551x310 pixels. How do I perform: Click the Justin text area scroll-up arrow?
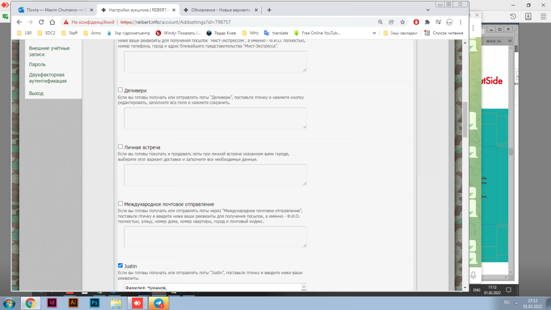click(x=304, y=287)
